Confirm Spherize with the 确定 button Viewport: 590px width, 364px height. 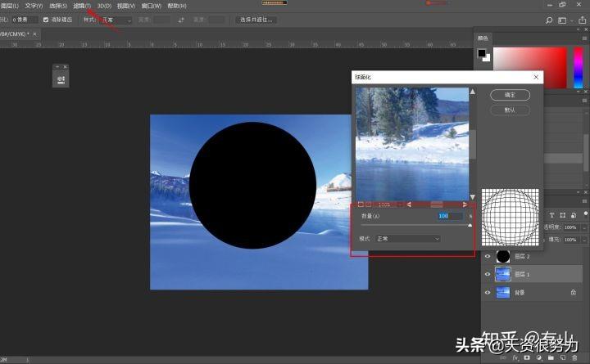click(510, 95)
